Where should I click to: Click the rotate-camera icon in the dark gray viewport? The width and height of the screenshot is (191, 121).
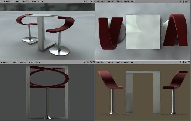(91, 62)
